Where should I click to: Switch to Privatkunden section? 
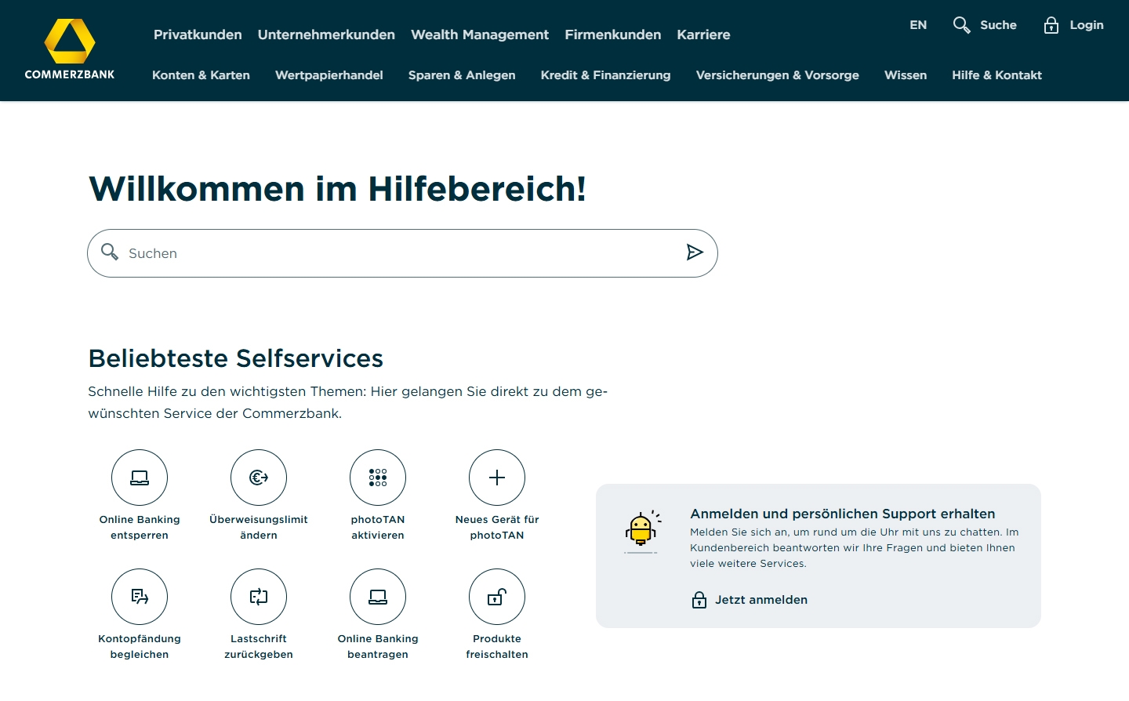click(x=198, y=35)
